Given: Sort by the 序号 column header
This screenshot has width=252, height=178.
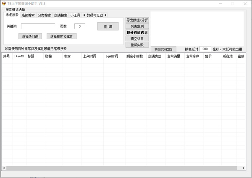Looking at the screenshot, I should click(x=7, y=56).
